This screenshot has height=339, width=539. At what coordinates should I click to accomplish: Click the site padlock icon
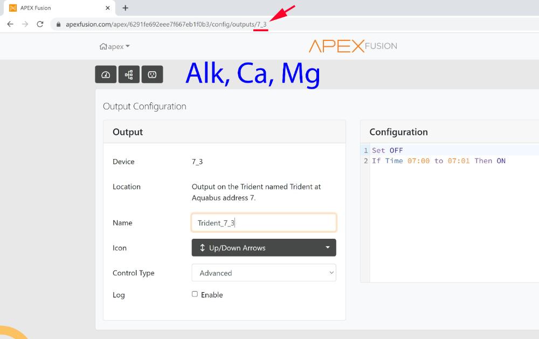click(x=58, y=24)
